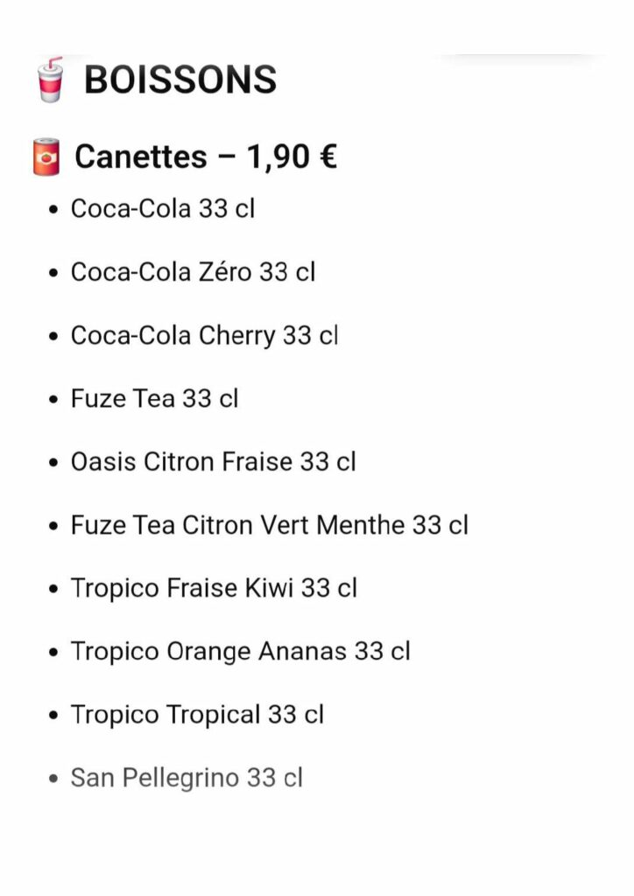The width and height of the screenshot is (634, 896).
Task: Click the 1,90 € price text
Action: click(x=292, y=157)
